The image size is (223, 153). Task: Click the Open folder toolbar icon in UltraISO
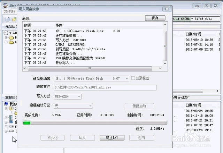14,19
